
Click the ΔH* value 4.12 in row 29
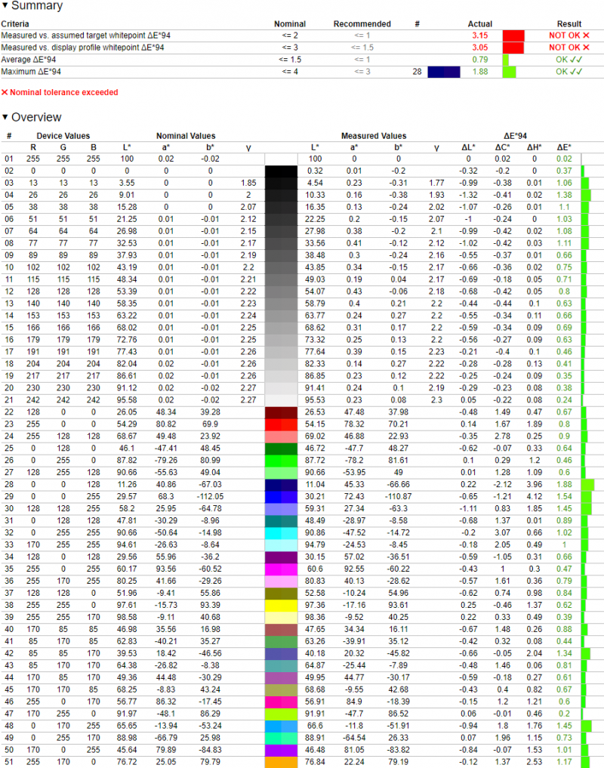pos(534,497)
